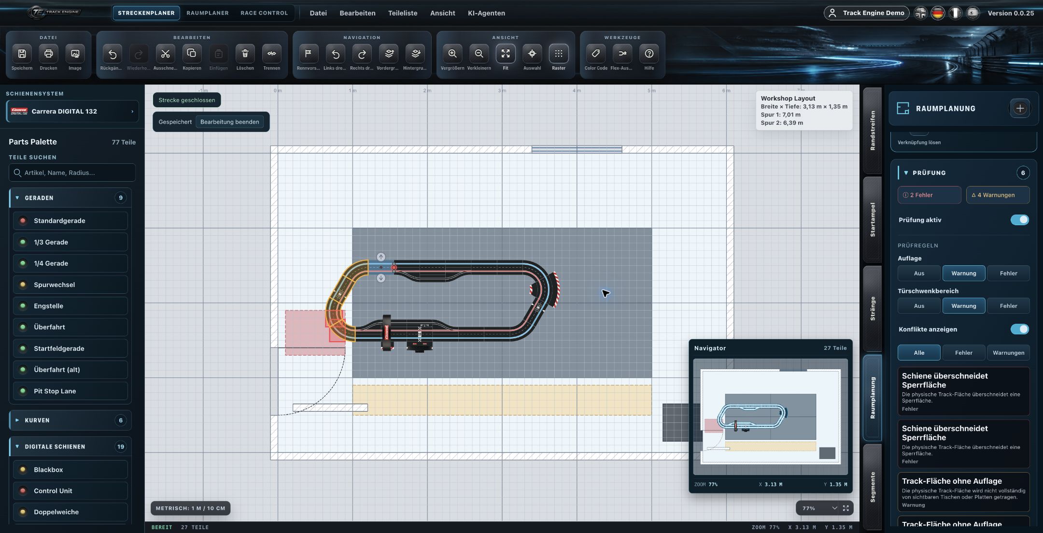Click the 2 Fehler button

pos(930,195)
